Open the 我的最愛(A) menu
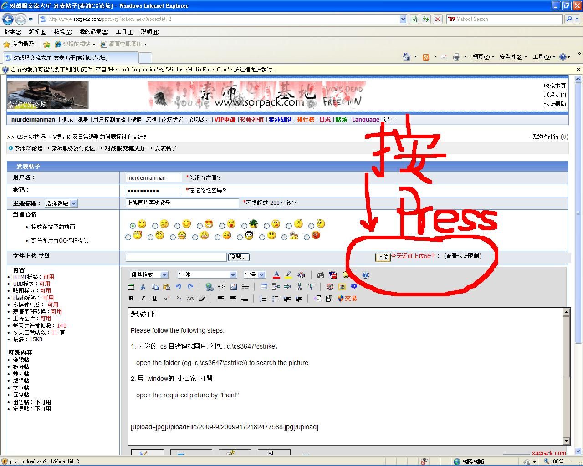 (94, 32)
